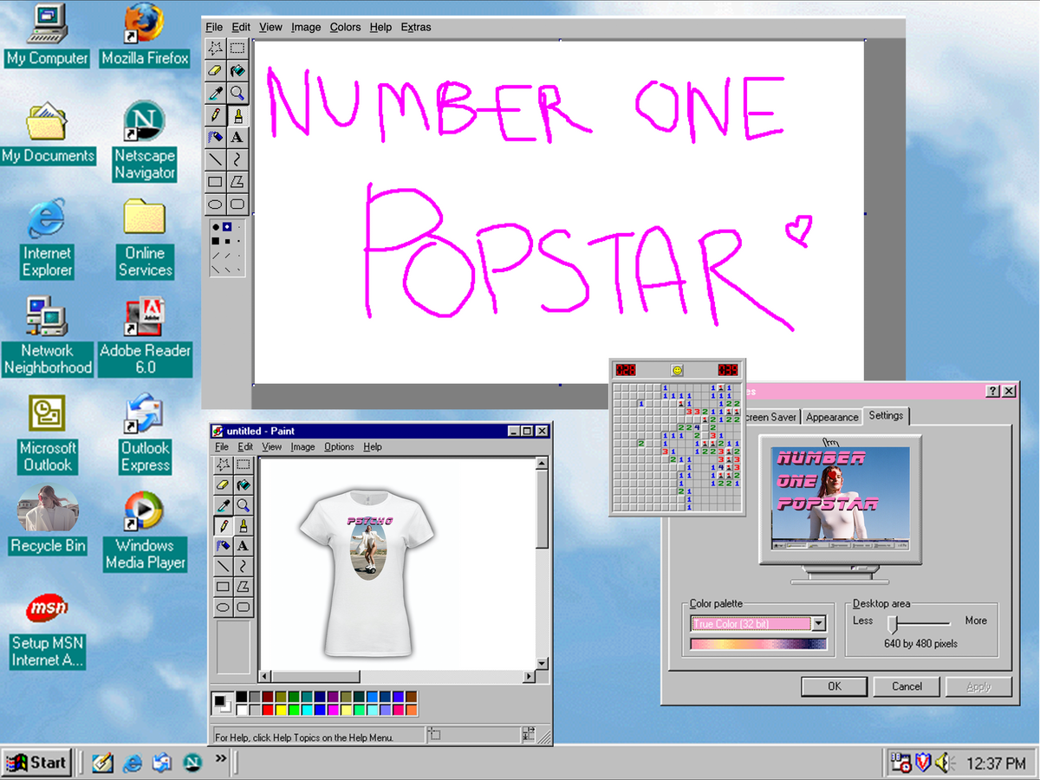1040x780 pixels.
Task: Open the Options menu in untitled - Paint
Action: 339,447
